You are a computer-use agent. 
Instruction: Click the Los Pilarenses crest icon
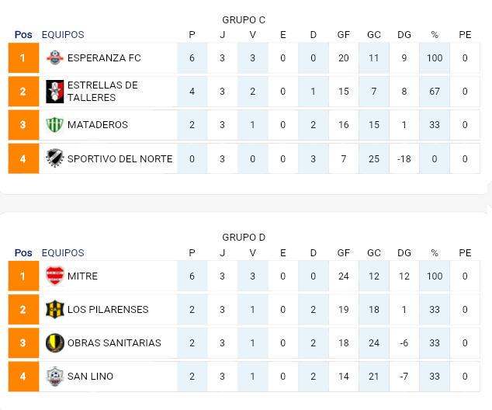tap(54, 309)
